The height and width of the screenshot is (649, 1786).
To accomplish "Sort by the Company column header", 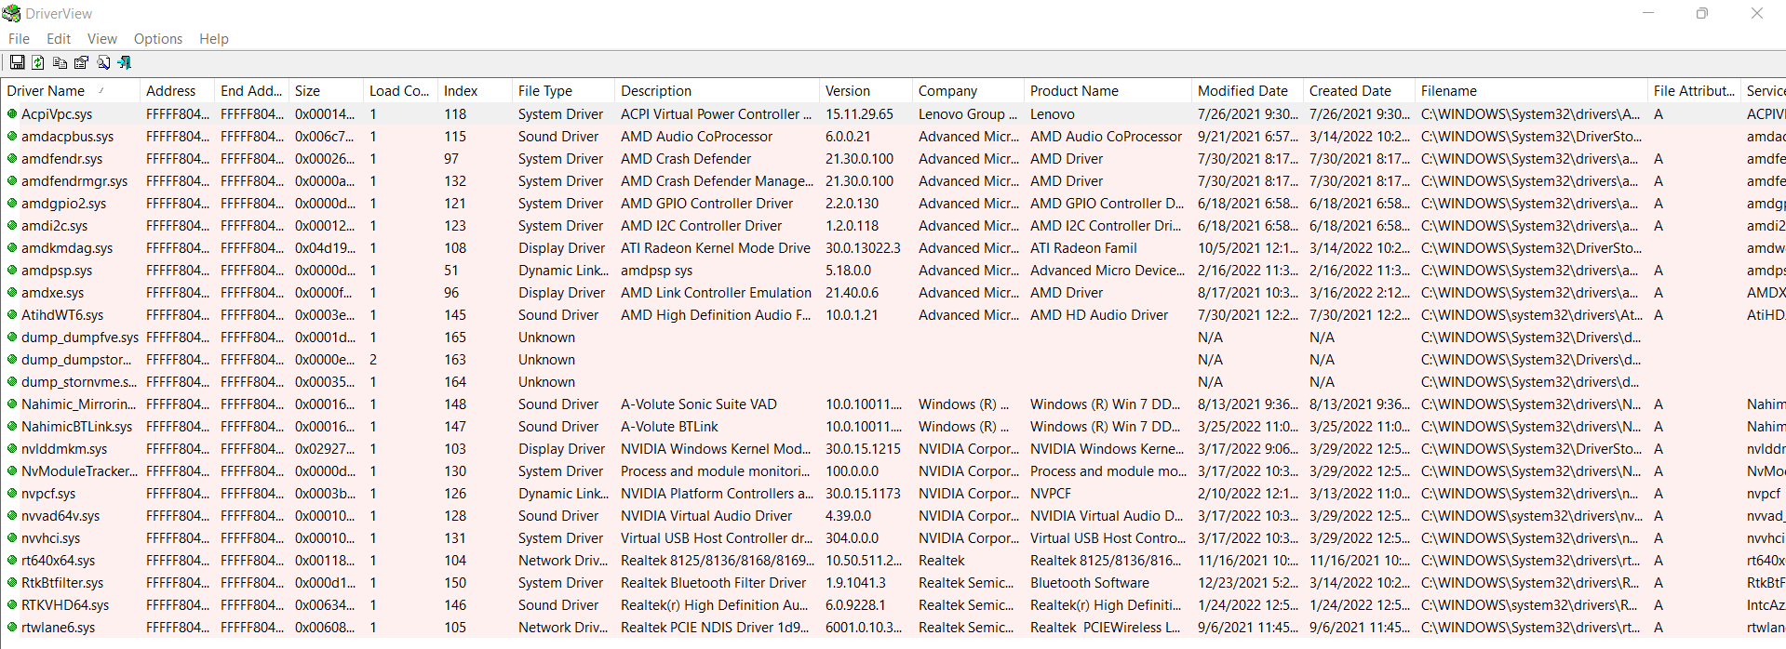I will [x=968, y=90].
